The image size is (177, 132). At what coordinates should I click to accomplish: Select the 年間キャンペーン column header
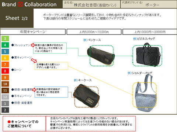33,32
